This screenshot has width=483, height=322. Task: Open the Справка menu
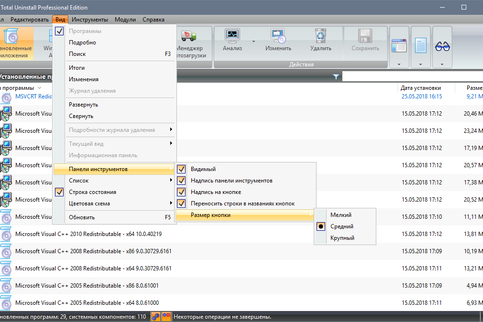tap(154, 20)
